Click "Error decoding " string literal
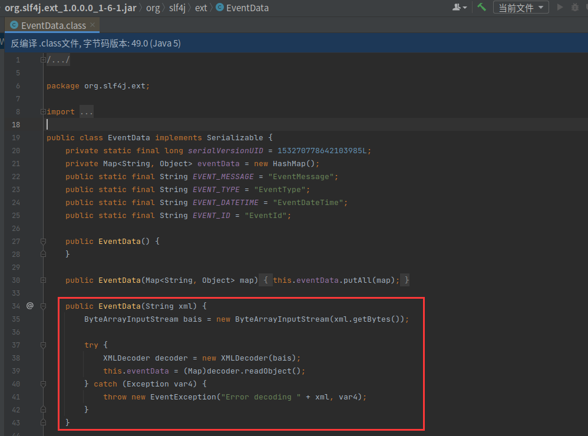This screenshot has height=436, width=588. coord(260,397)
